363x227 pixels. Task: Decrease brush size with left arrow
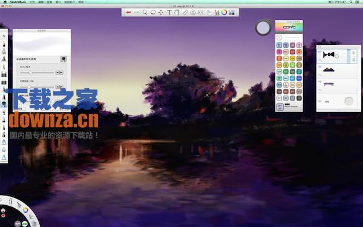pyautogui.click(x=57, y=73)
